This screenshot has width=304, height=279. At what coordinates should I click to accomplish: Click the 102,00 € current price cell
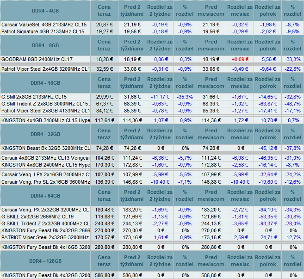click(x=104, y=174)
